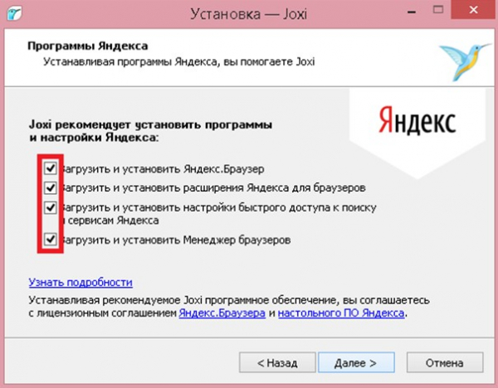The width and height of the screenshot is (498, 388).
Task: Click the subtitle Устанавливая программы Яндекса, вы помогаете Joxi
Action: (x=178, y=61)
